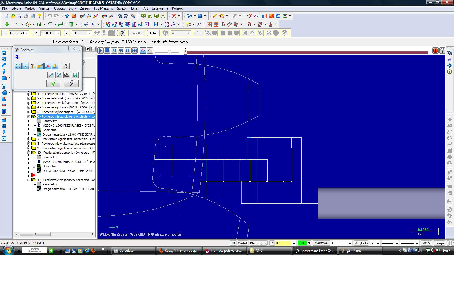Step forward in the backplot playback

(x=128, y=50)
